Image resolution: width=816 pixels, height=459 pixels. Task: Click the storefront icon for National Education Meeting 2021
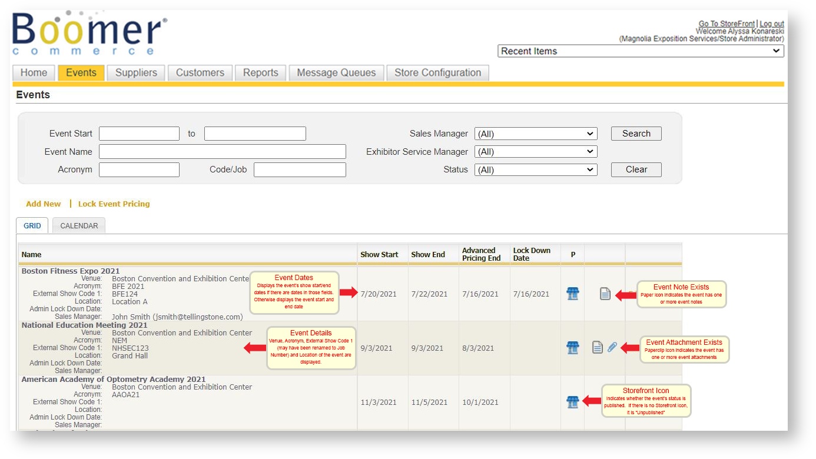pos(572,347)
